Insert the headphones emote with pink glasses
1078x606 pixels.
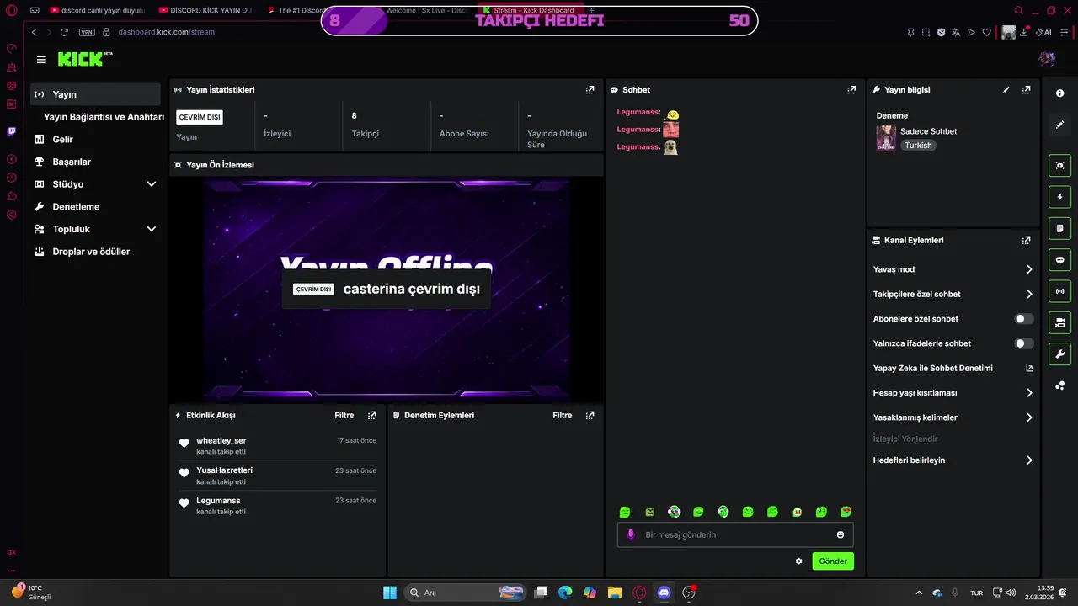[x=674, y=512]
